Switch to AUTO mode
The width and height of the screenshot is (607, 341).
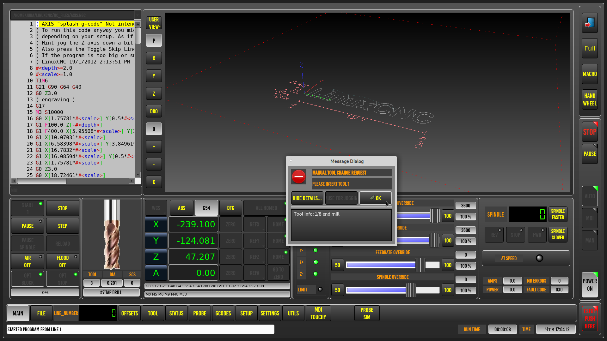click(x=590, y=196)
